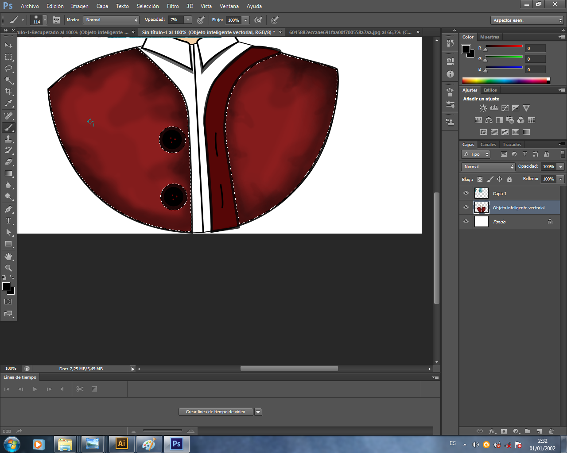Image resolution: width=567 pixels, height=453 pixels.
Task: Select the Crop tool
Action: tap(8, 91)
